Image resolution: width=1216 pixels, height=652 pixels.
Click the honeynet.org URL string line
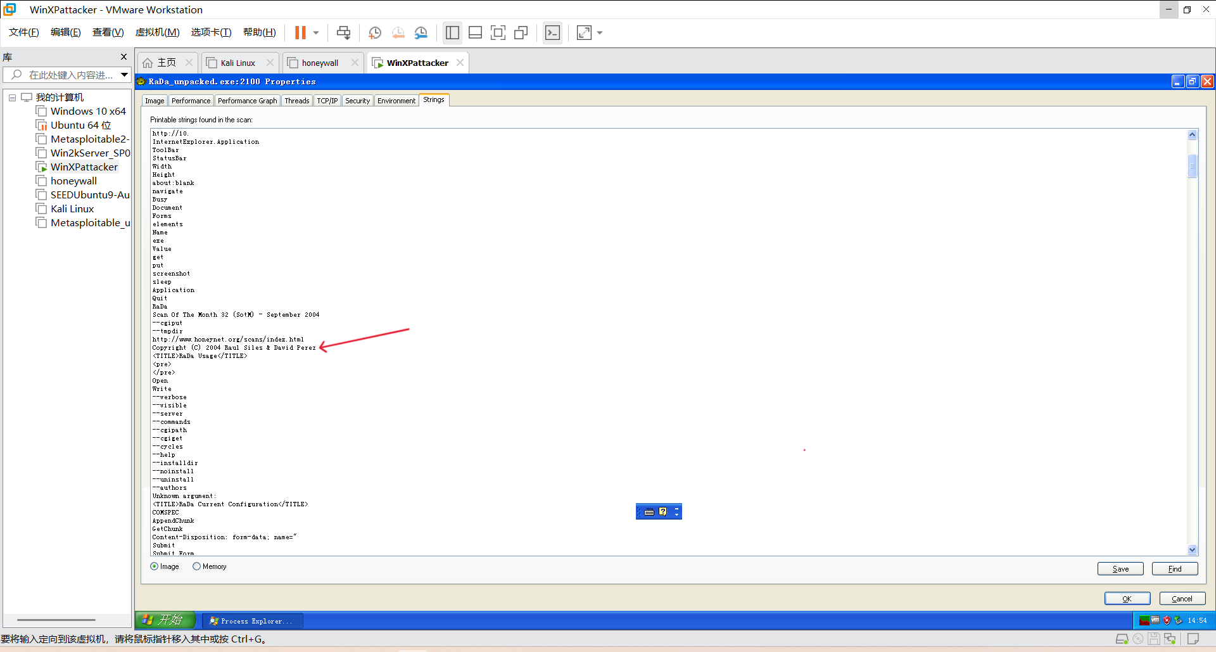228,340
